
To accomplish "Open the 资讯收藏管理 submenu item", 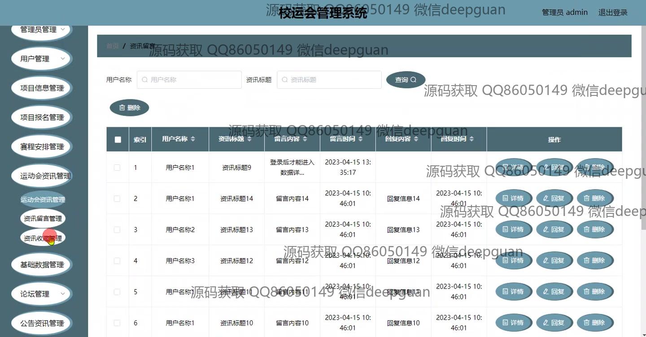I will [x=43, y=238].
